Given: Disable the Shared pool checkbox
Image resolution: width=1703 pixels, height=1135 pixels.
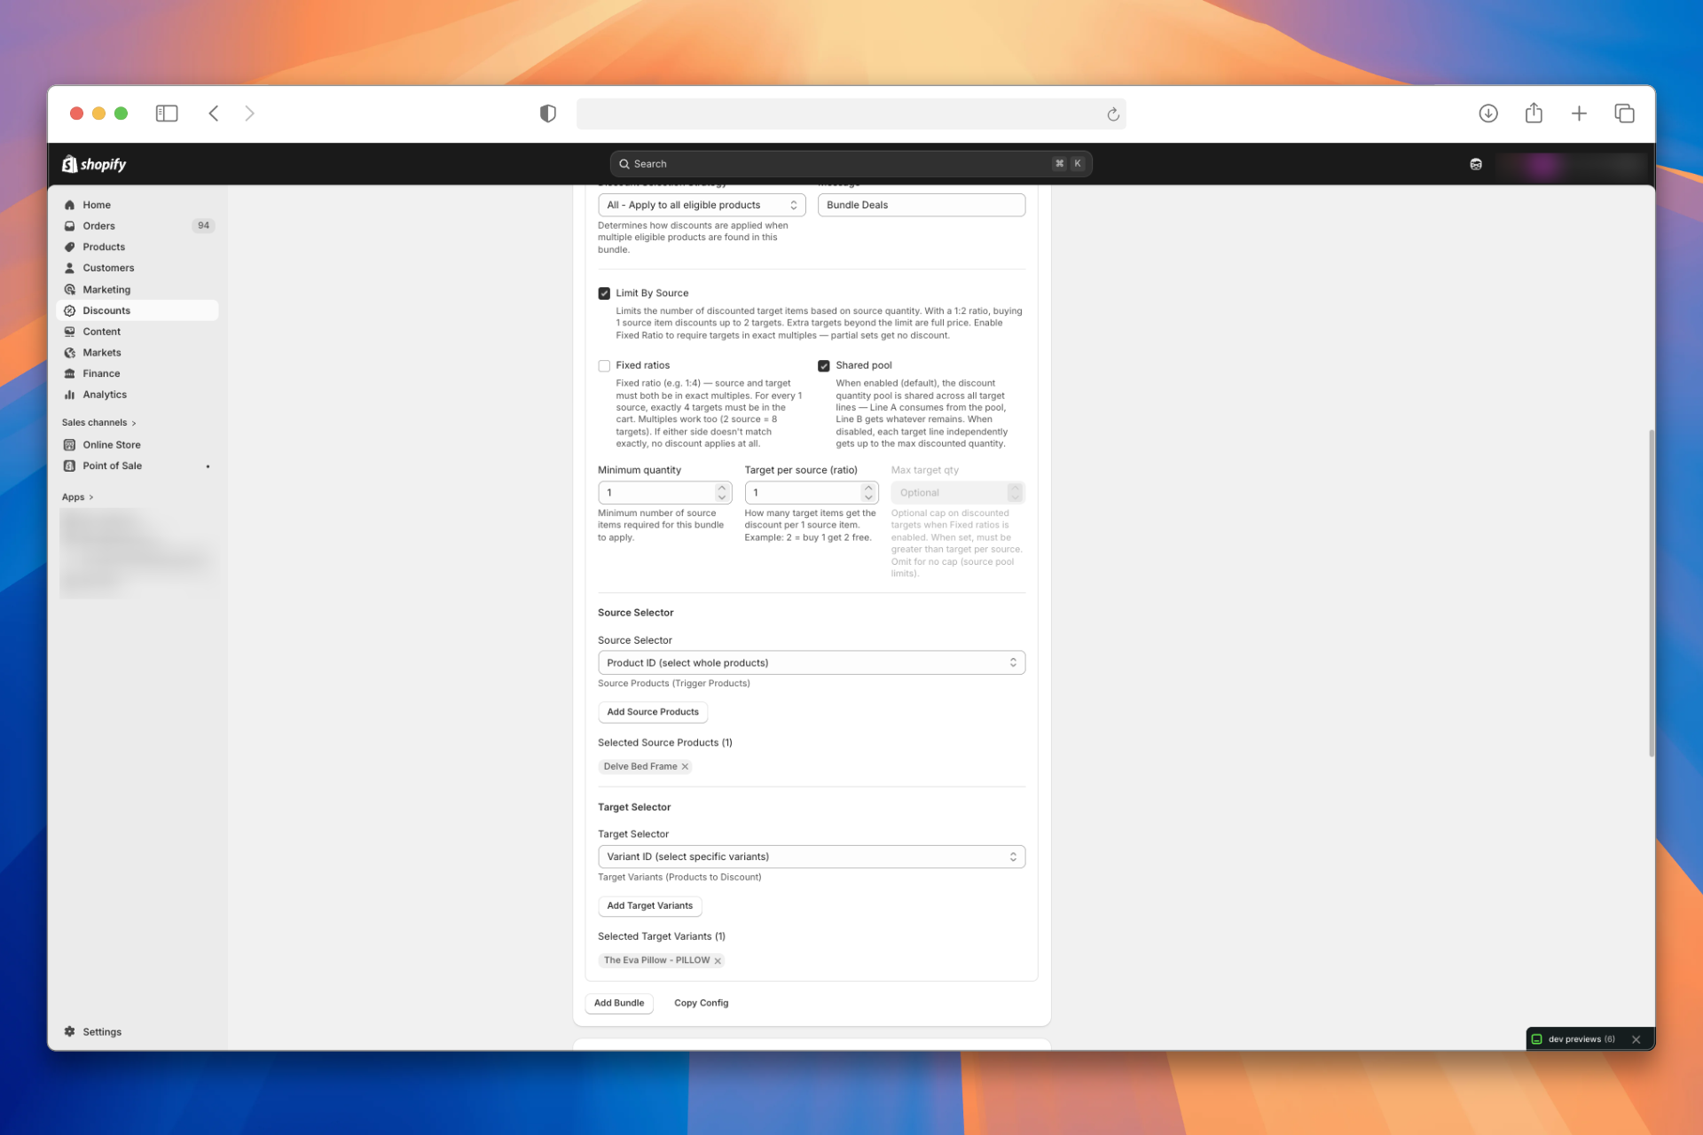Looking at the screenshot, I should 824,365.
